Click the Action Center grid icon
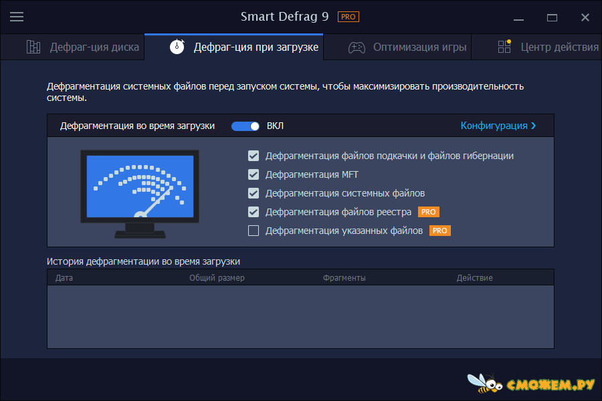The width and height of the screenshot is (602, 401). (x=504, y=46)
